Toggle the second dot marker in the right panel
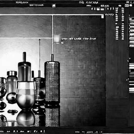This screenshot has width=134, height=134. click(128, 61)
